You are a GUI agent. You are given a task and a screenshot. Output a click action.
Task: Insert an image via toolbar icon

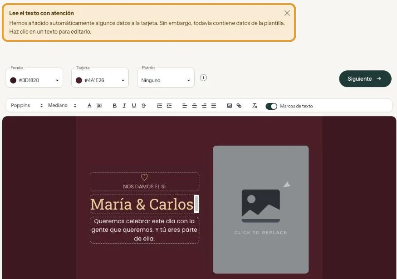click(229, 106)
